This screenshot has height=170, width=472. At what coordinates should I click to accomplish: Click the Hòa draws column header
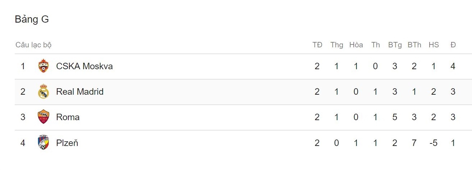pyautogui.click(x=356, y=45)
